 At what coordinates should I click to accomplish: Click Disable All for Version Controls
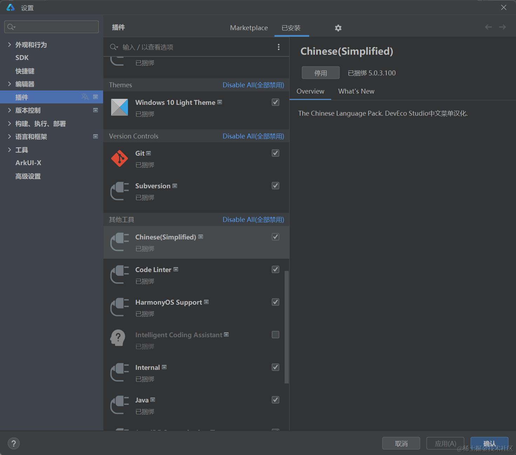(x=253, y=136)
